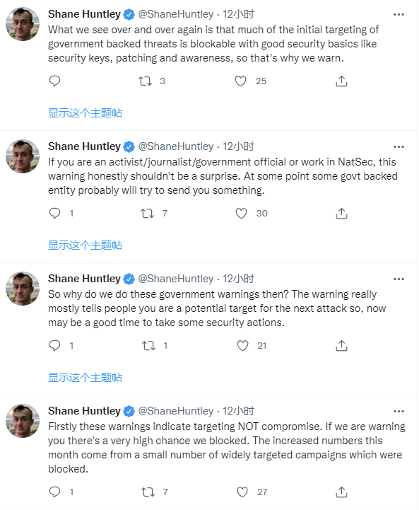This screenshot has width=419, height=510.
Task: Open more options on the NatSec tweet
Action: click(399, 147)
